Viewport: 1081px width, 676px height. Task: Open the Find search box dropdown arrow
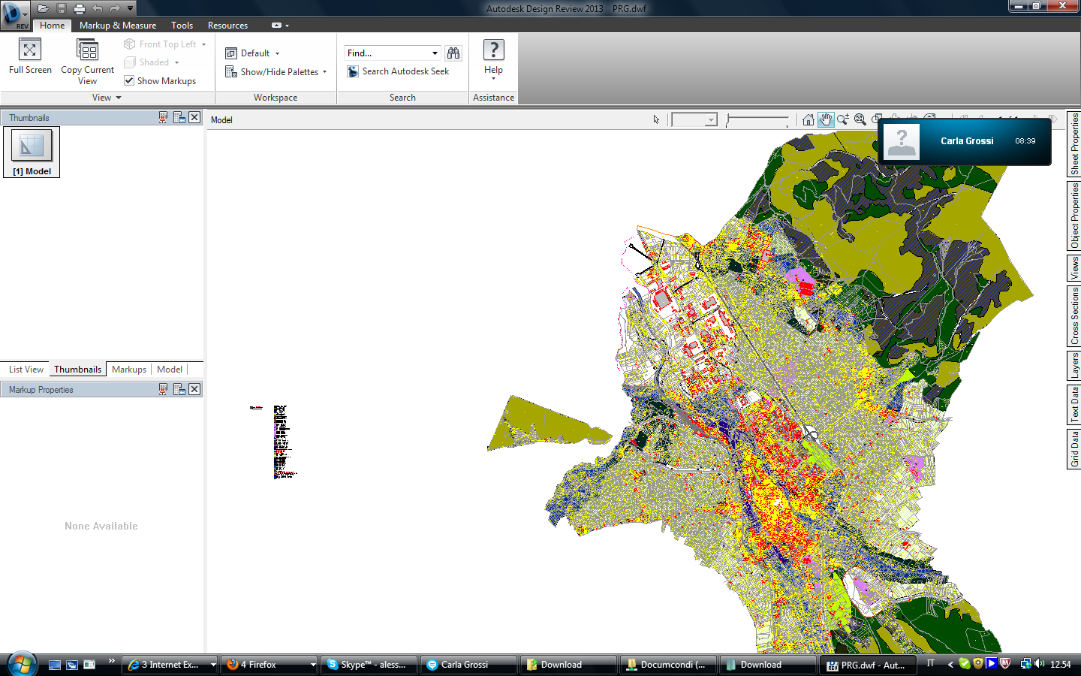click(x=435, y=53)
